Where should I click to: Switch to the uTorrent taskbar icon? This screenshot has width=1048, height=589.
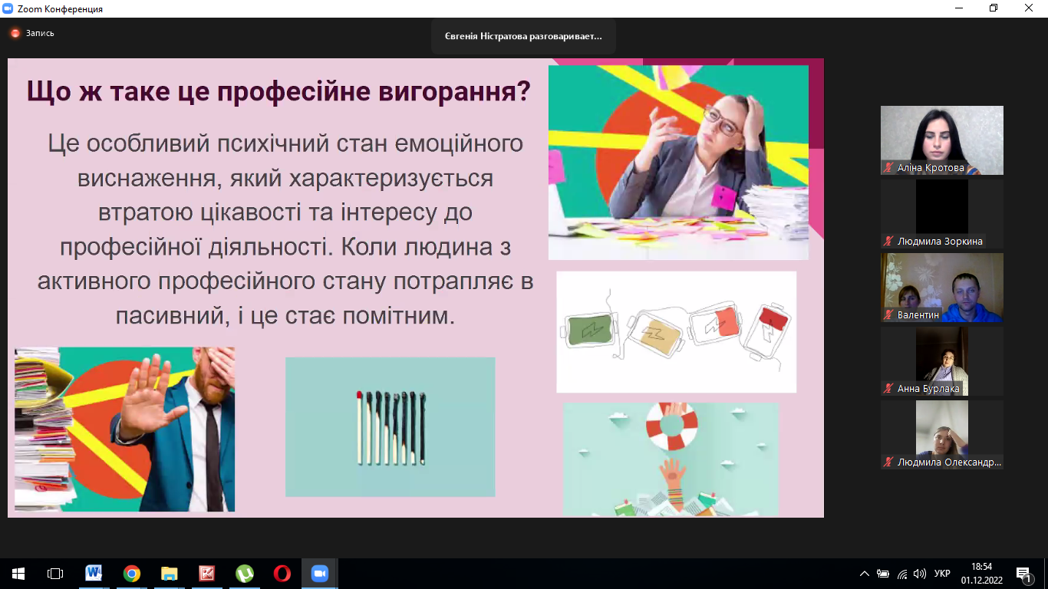[x=244, y=573]
